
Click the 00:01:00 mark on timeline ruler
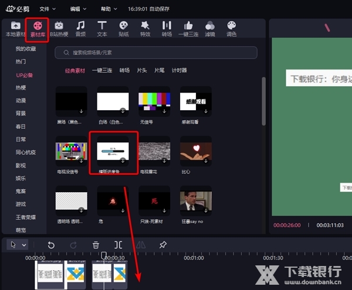(x=194, y=258)
